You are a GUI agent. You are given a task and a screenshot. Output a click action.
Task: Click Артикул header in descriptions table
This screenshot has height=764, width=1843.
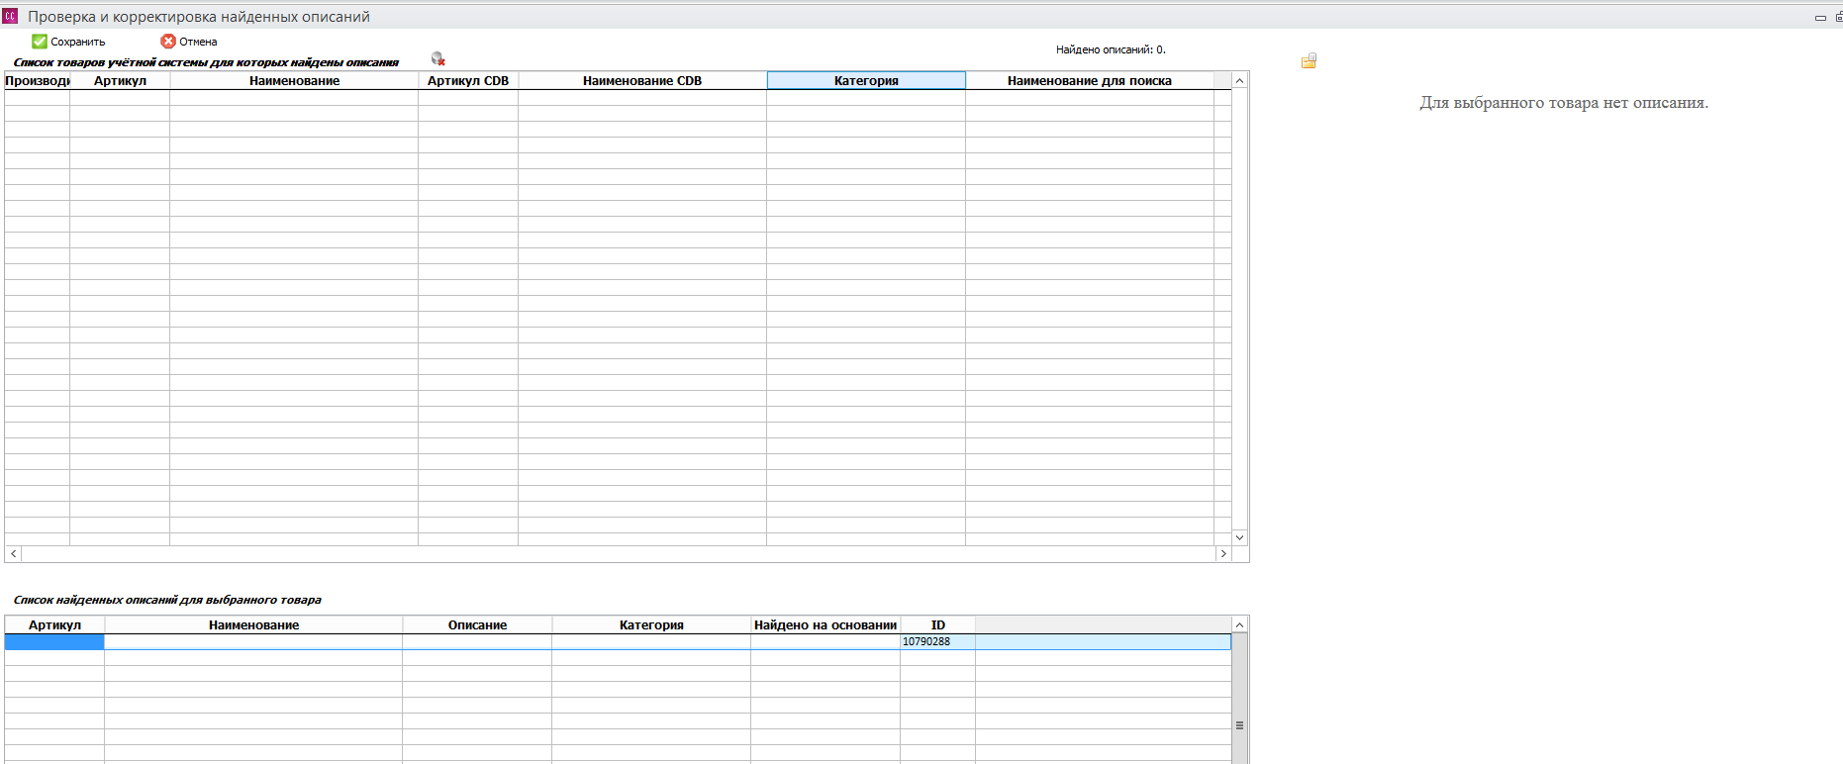point(54,625)
